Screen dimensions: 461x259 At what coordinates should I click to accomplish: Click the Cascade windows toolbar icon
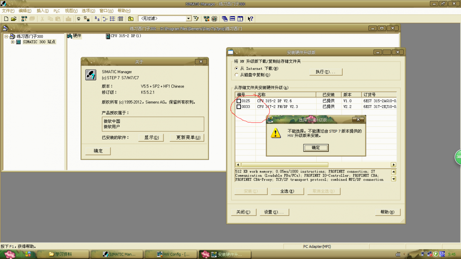point(225,19)
